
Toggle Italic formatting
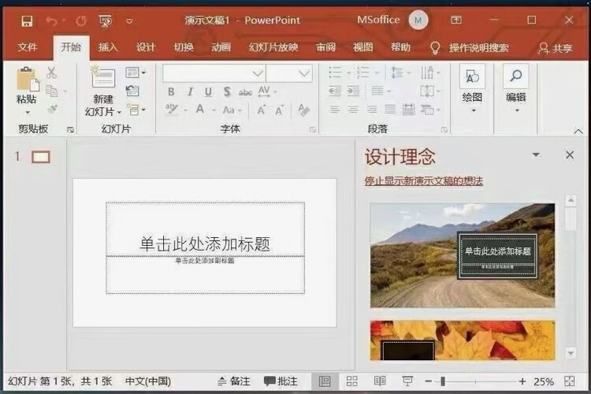pos(190,92)
